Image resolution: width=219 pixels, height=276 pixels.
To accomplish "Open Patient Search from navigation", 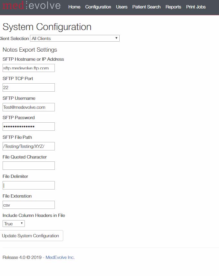I will [x=146, y=7].
